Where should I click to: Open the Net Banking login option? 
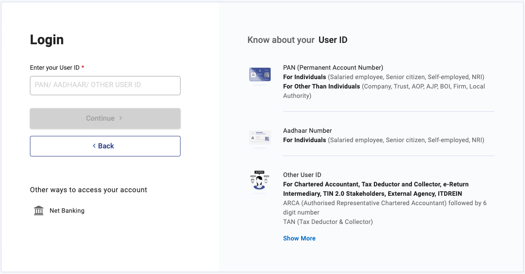click(67, 210)
